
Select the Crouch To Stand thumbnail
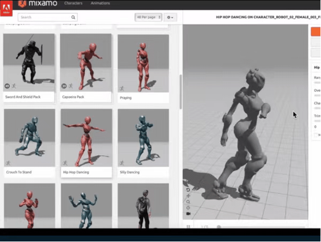pos(29,138)
